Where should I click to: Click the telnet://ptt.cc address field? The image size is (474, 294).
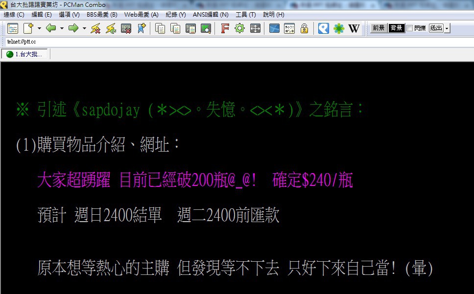click(239, 42)
